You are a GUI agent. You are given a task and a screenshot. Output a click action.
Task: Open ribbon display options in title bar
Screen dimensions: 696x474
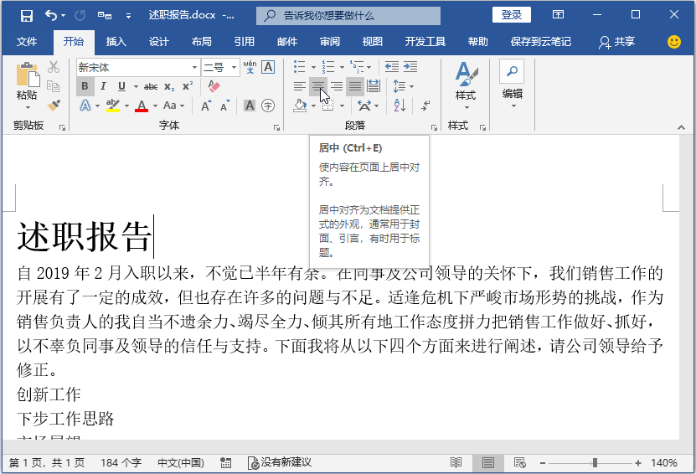pos(558,14)
